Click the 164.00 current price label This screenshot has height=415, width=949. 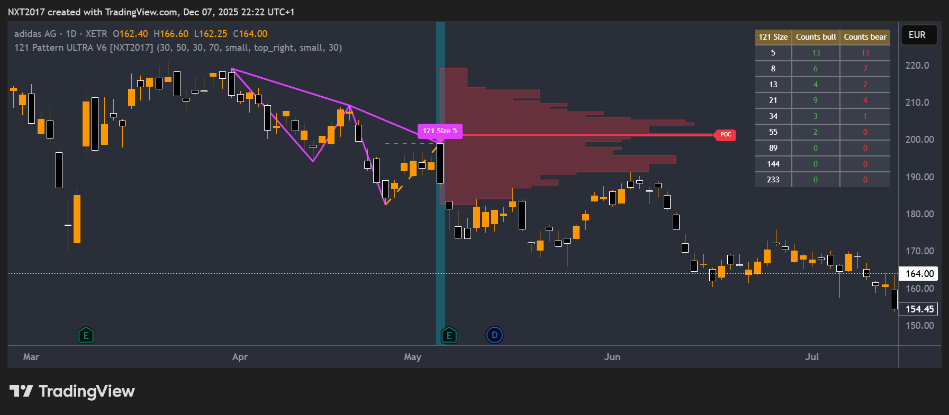[x=919, y=273]
